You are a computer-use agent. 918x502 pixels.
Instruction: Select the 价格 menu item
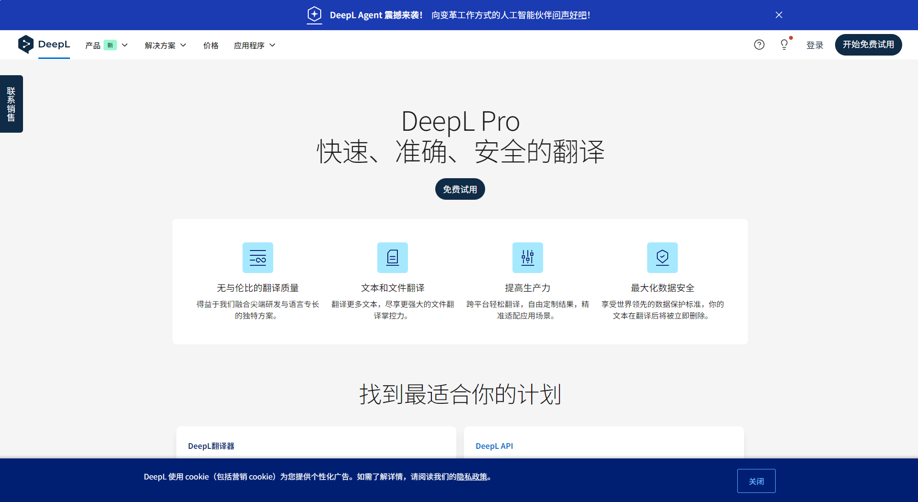(x=210, y=45)
